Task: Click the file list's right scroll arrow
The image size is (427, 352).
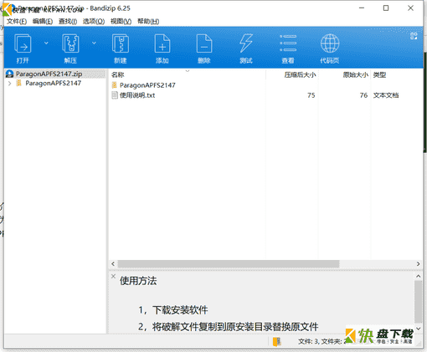Action: [x=418, y=263]
